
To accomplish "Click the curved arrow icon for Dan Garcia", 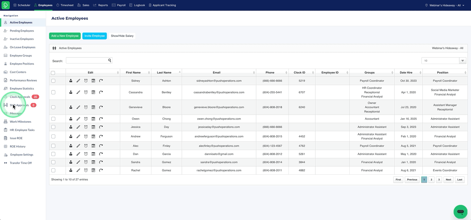I will tap(101, 154).
